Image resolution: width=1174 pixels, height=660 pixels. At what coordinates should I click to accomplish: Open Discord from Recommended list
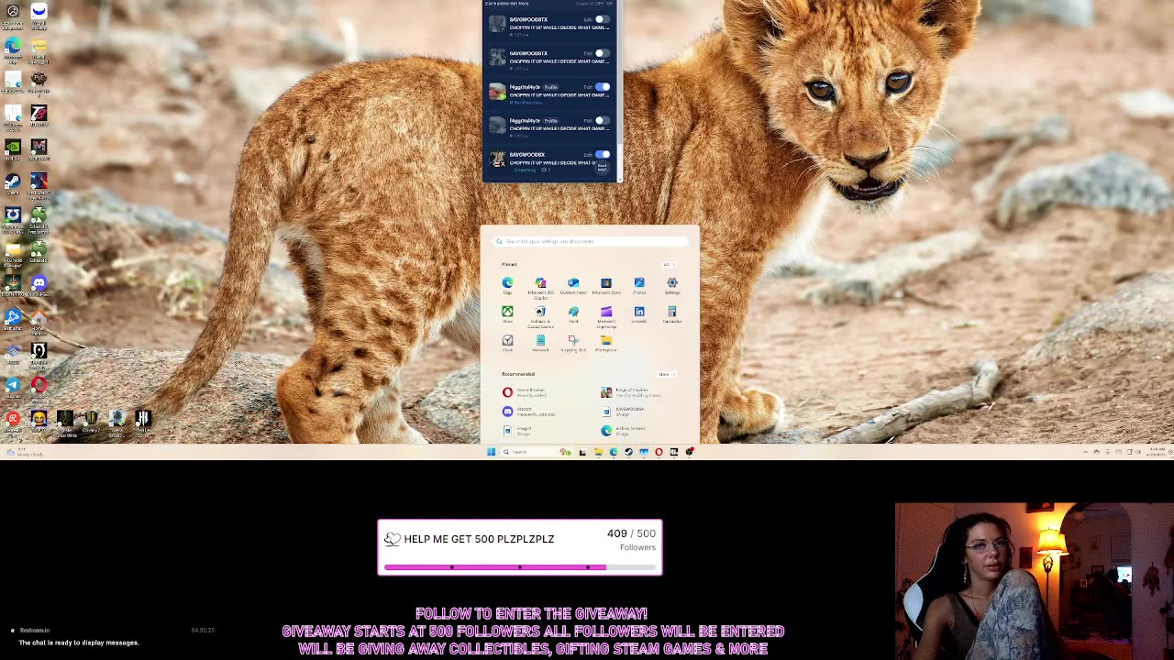(528, 412)
